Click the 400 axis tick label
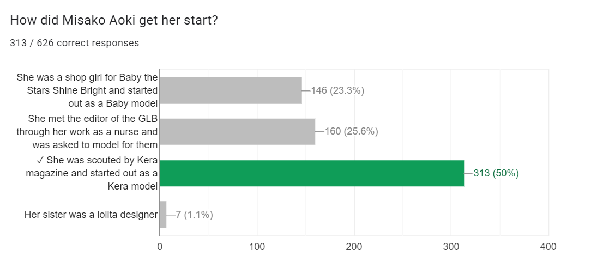Viewport: 609px width, 262px height. pos(548,247)
